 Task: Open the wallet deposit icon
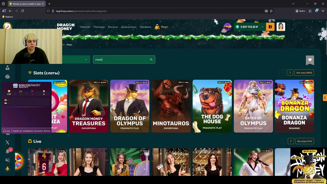click(270, 27)
